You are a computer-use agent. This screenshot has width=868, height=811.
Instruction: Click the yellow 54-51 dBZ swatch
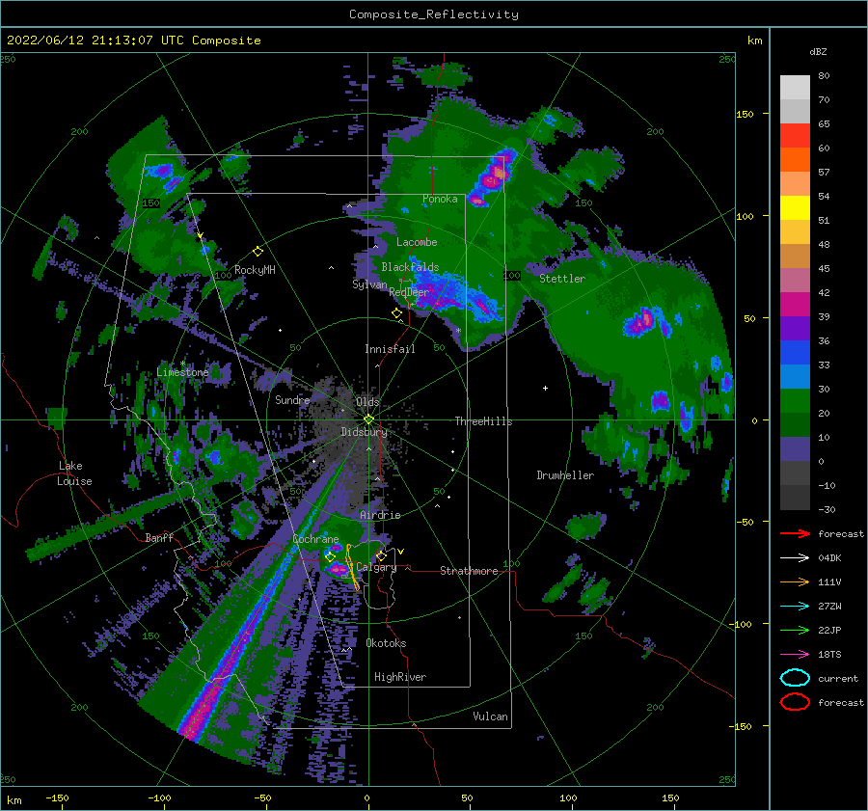tap(795, 208)
